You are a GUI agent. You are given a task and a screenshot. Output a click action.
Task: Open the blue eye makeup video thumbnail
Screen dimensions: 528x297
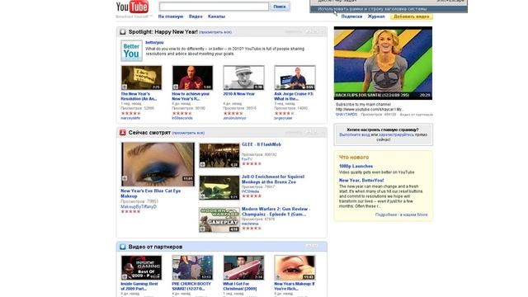pos(158,164)
